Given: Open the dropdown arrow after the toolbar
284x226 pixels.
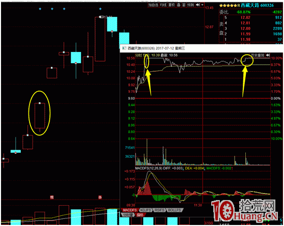Looking at the screenshot, I should point(203,5).
